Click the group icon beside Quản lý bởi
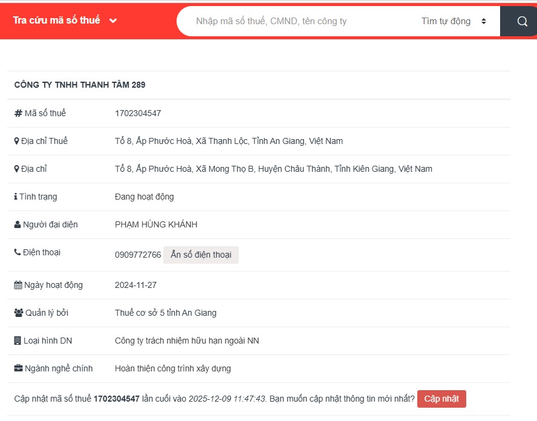The width and height of the screenshot is (537, 421). click(18, 313)
